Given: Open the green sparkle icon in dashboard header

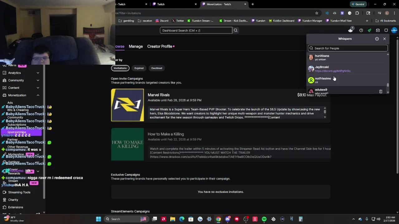Looking at the screenshot, I should (369, 30).
